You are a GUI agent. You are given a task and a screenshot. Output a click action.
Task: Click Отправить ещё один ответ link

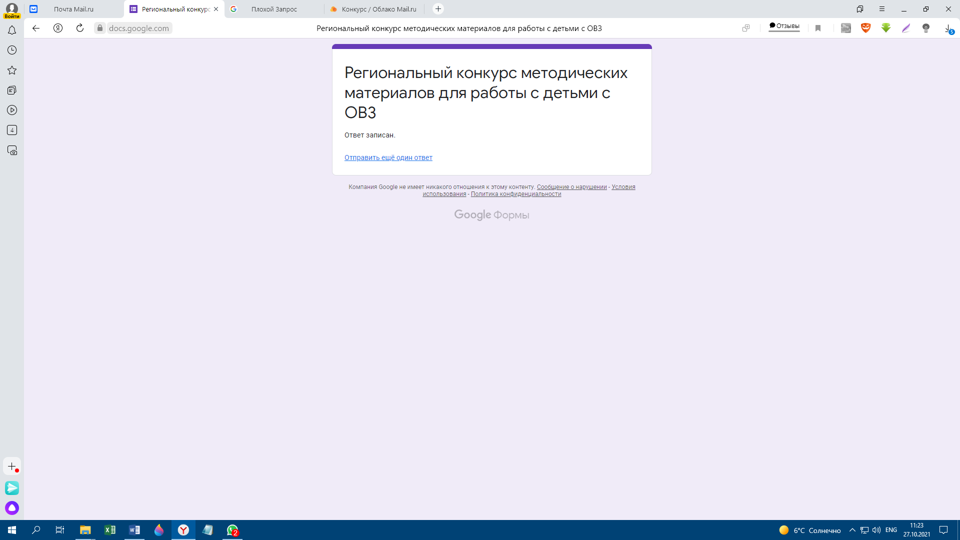[x=388, y=157]
